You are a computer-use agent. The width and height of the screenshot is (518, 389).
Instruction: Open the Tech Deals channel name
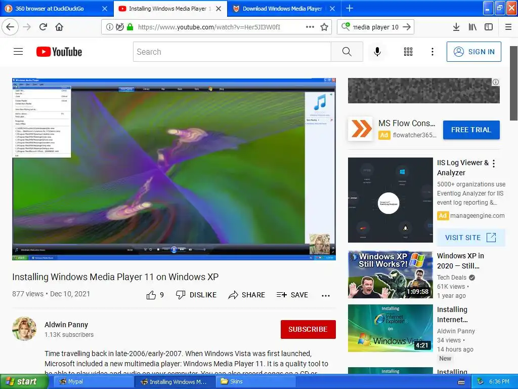[452, 277]
